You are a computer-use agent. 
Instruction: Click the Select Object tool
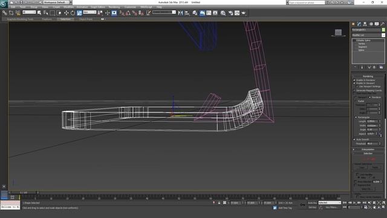(39, 13)
